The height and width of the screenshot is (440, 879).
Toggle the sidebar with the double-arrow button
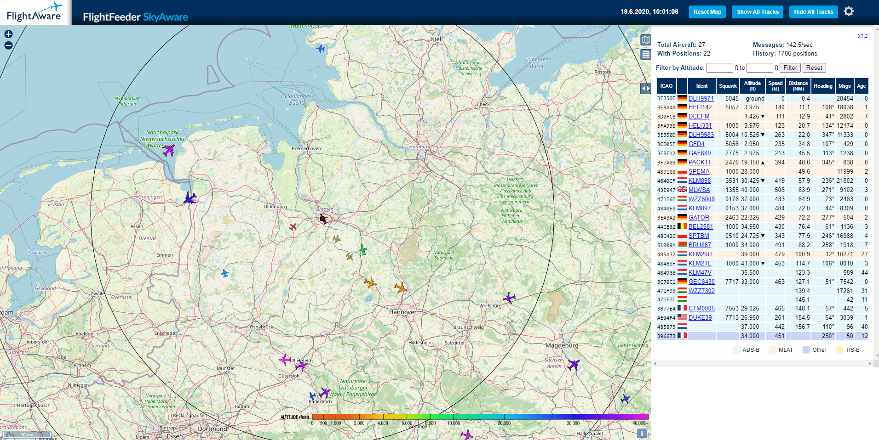pyautogui.click(x=646, y=88)
